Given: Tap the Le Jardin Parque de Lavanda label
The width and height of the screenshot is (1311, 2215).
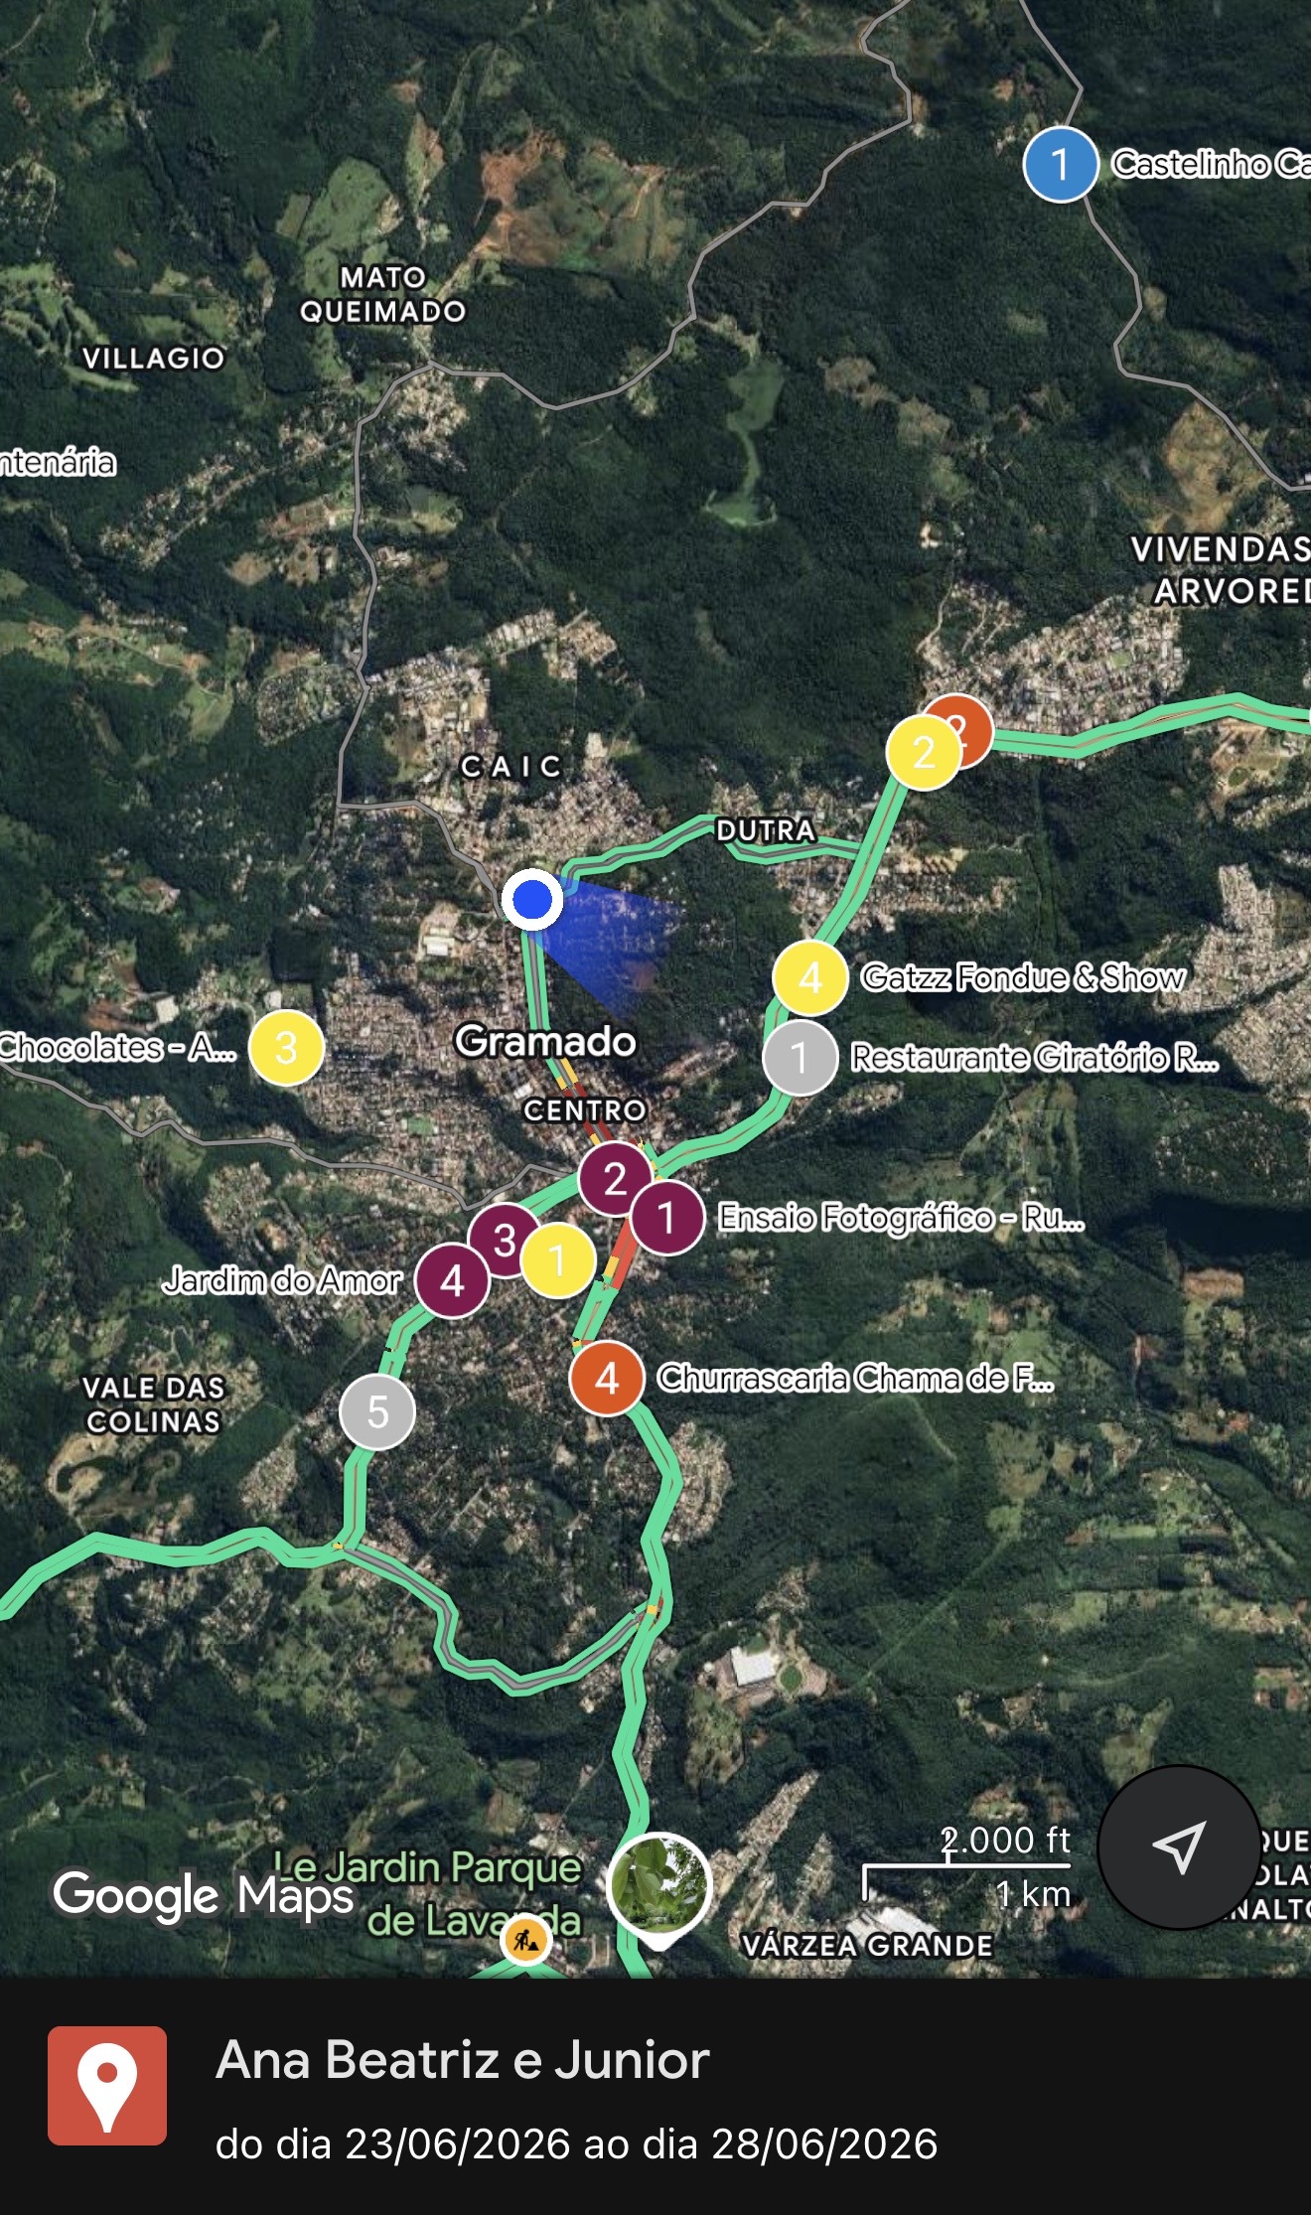Looking at the screenshot, I should tap(427, 1893).
